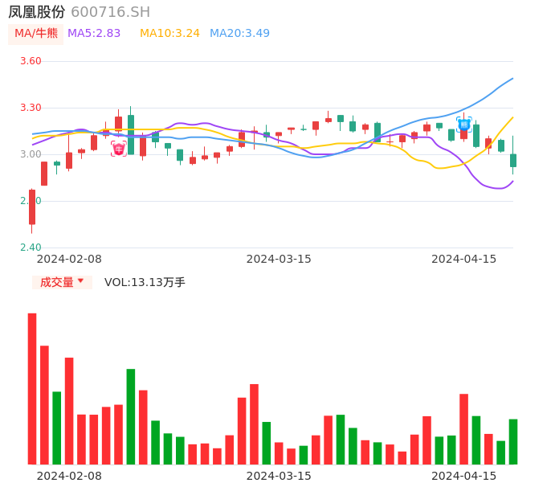Click the 凤凰股份 stock name

(37, 12)
